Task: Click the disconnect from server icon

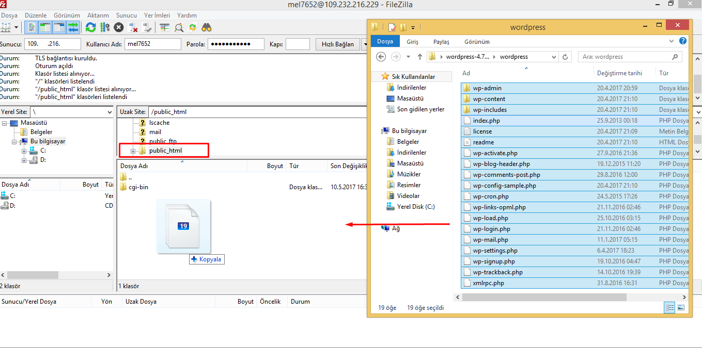Action: 133,27
